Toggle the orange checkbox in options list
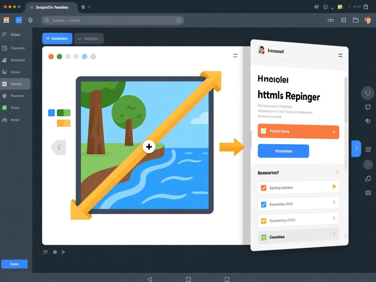Image resolution: width=376 pixels, height=282 pixels. click(264, 188)
